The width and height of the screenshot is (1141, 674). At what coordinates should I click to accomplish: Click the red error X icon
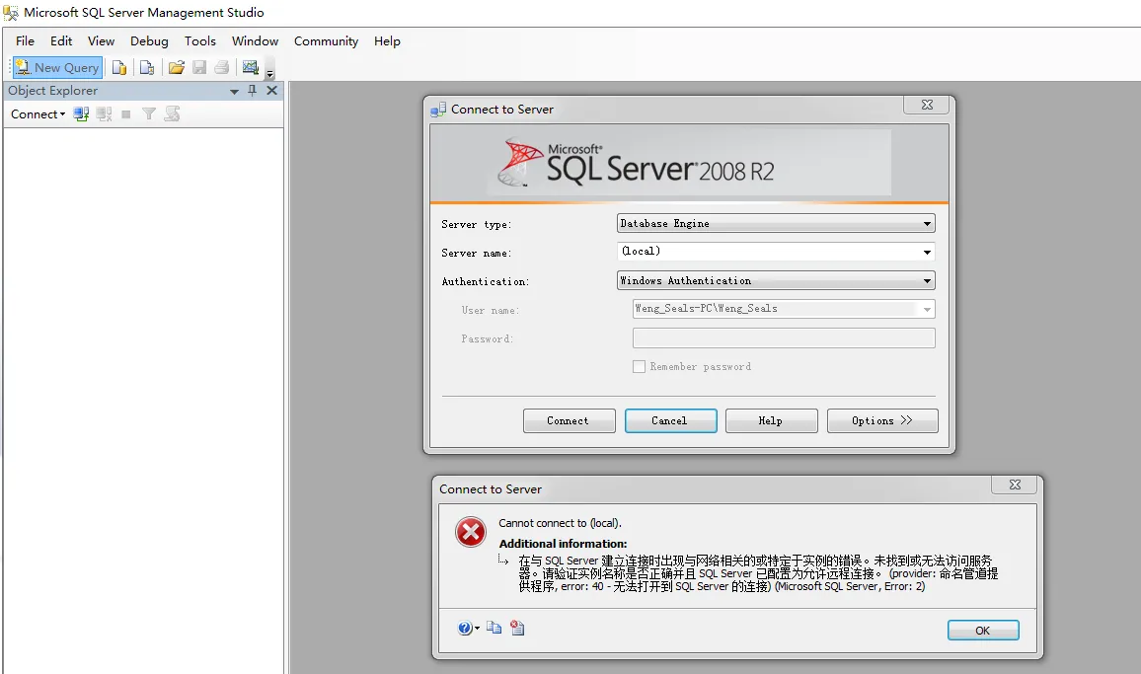point(471,532)
